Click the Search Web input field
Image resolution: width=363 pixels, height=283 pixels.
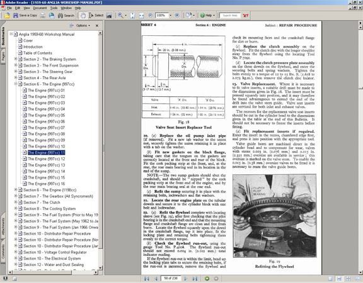click(230, 16)
